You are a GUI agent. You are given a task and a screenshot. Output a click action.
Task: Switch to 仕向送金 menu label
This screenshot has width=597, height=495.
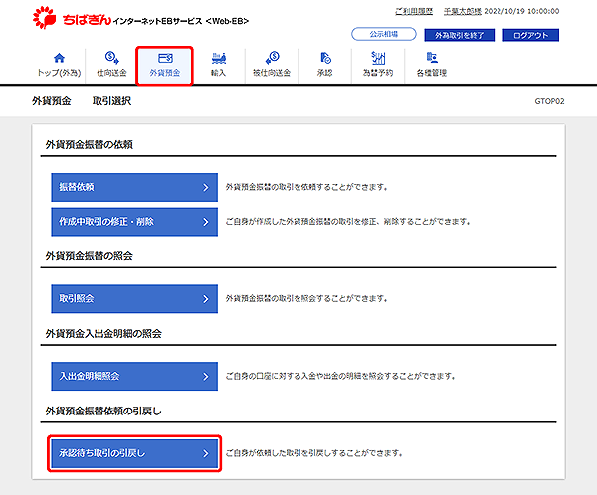[111, 73]
